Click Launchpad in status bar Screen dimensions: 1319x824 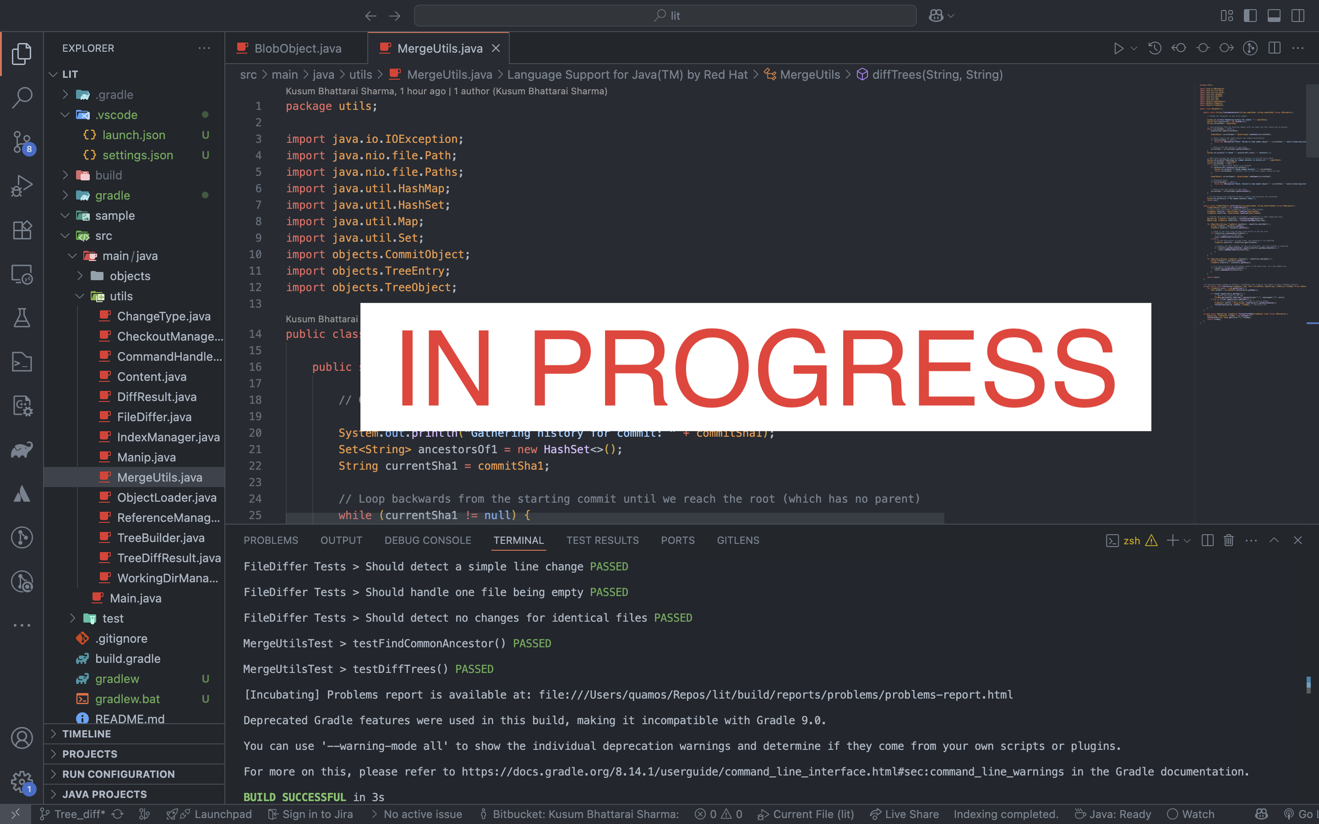click(x=209, y=813)
